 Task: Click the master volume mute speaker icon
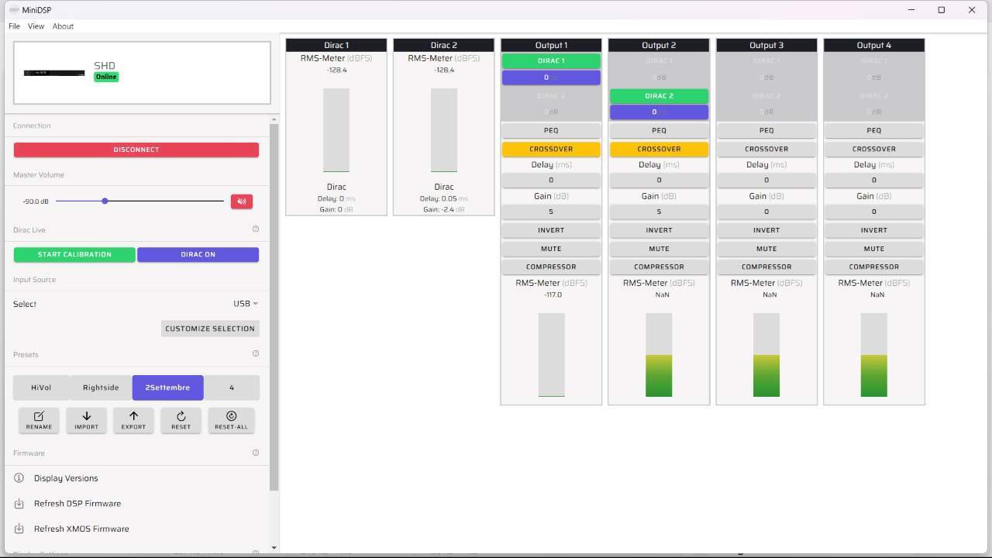point(242,201)
